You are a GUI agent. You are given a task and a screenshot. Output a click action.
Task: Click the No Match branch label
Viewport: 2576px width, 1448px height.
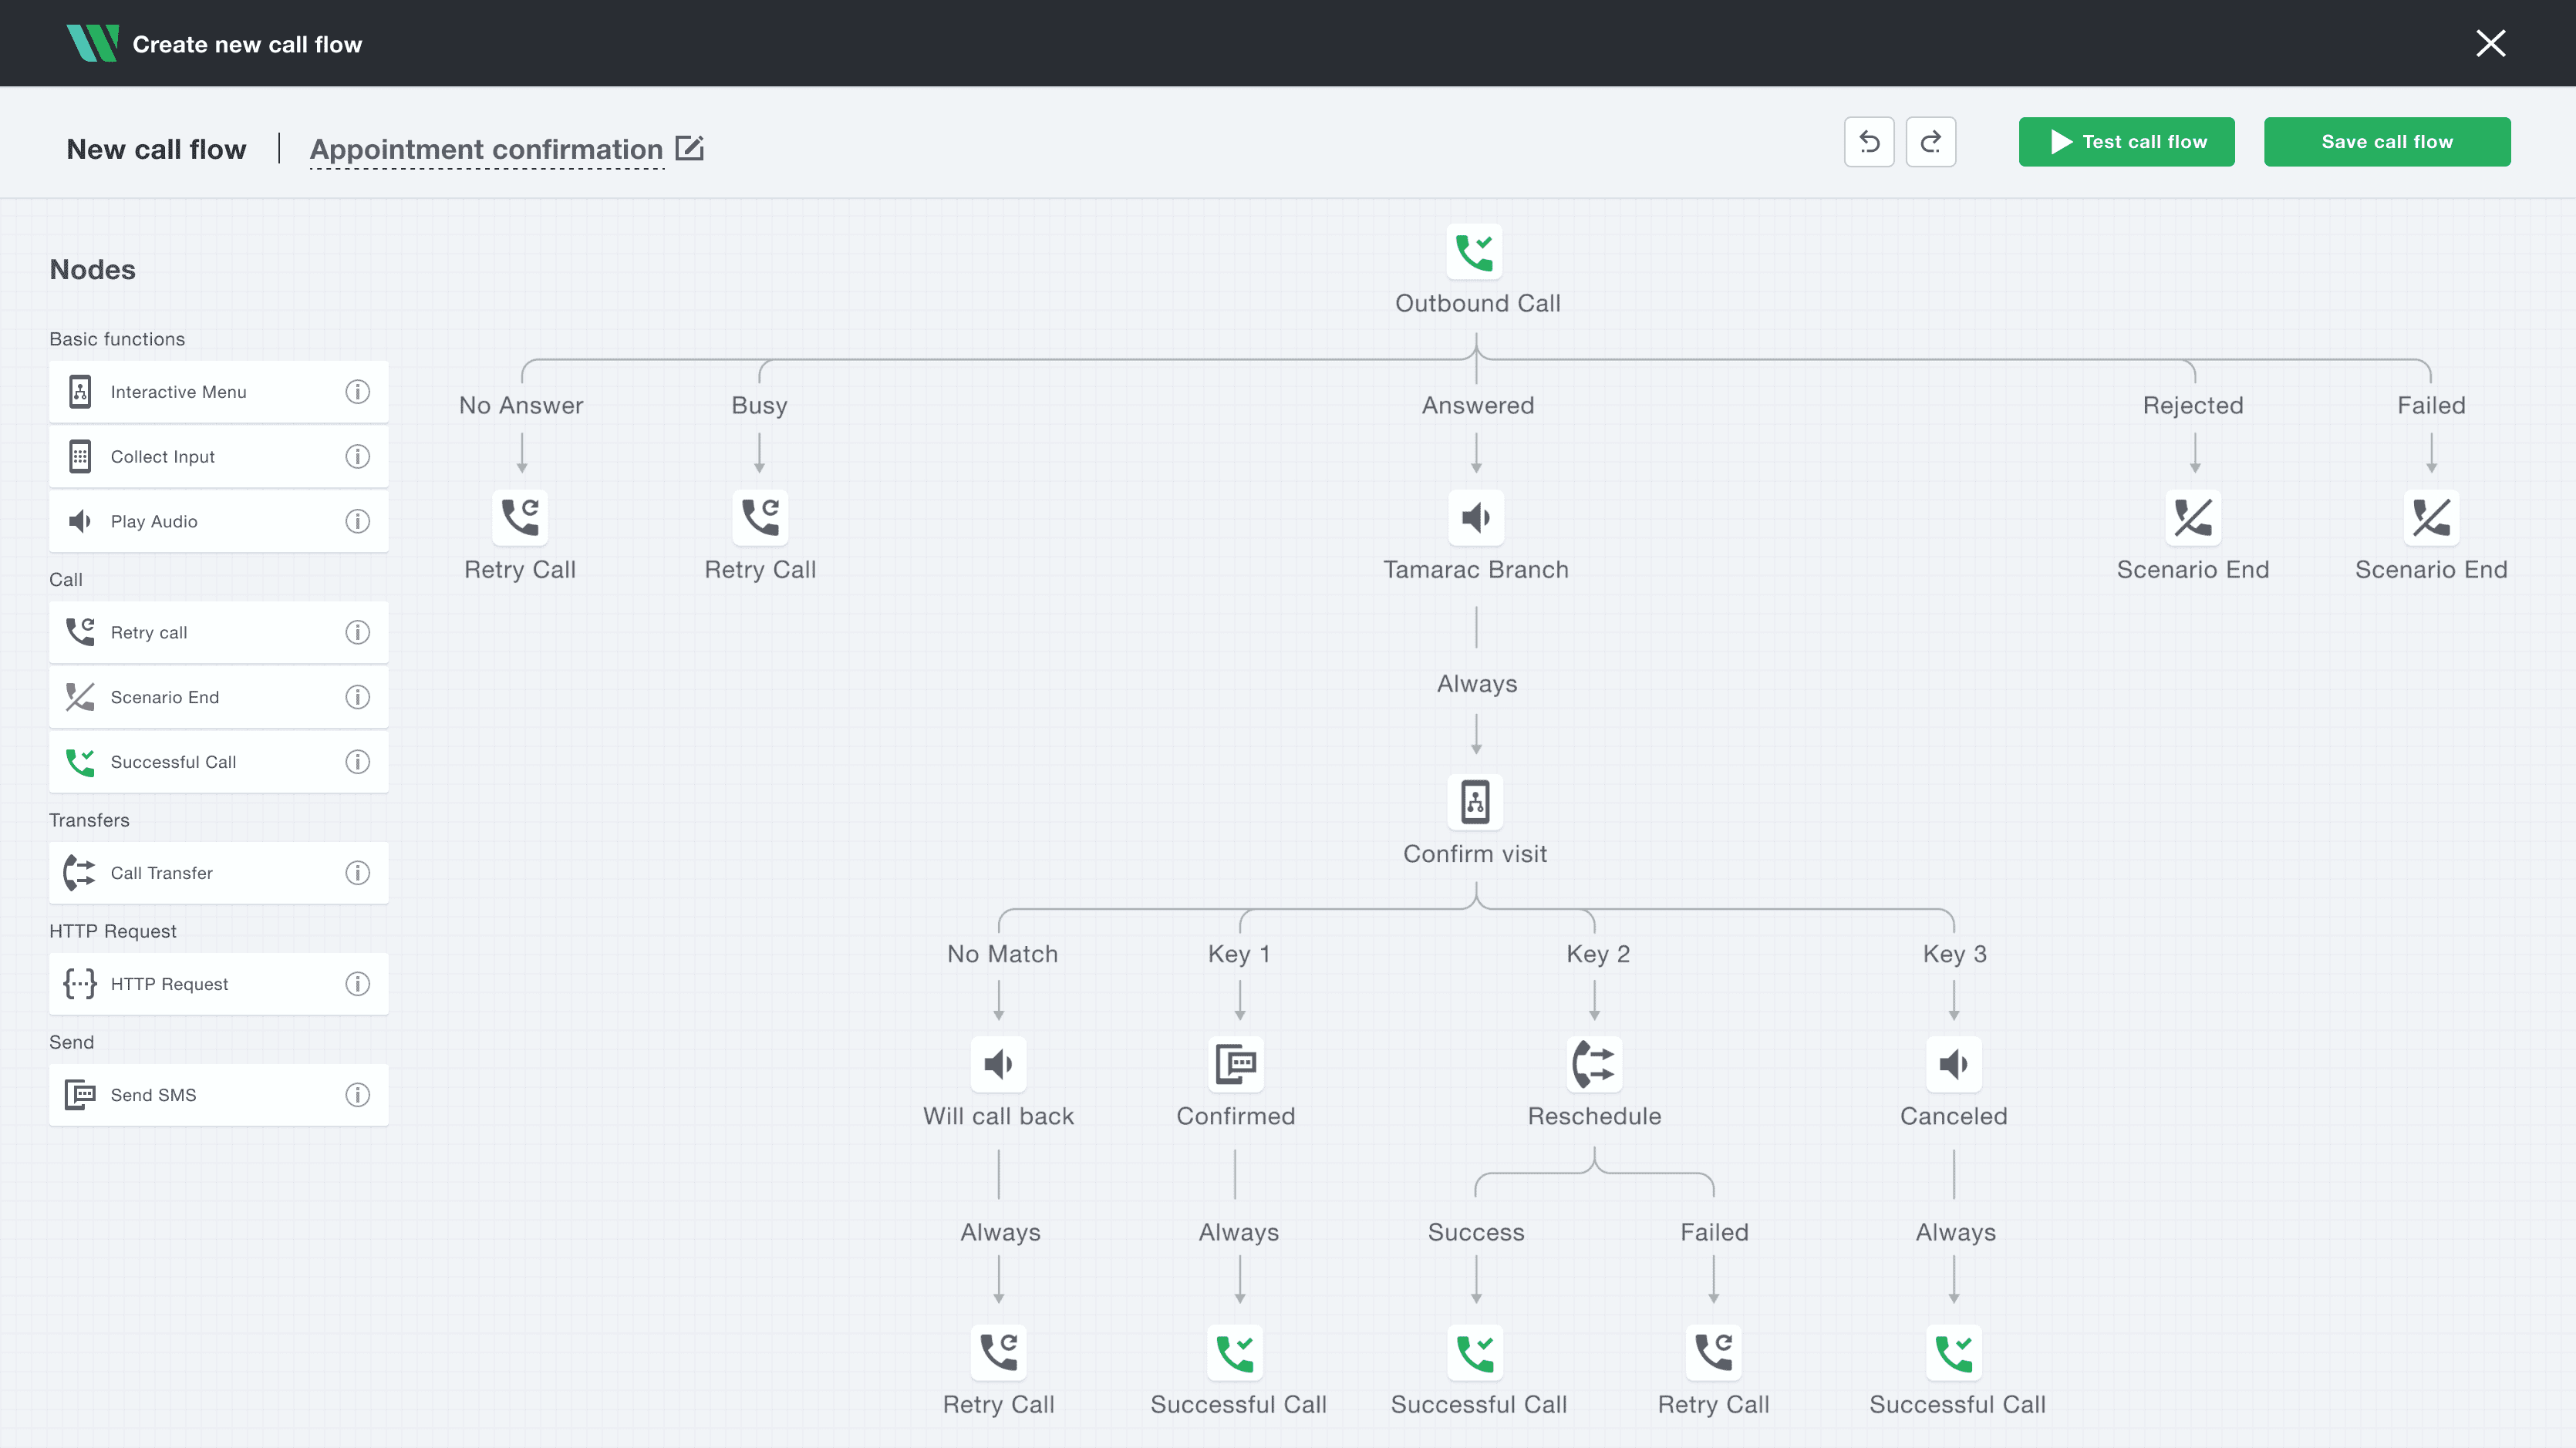tap(1002, 954)
